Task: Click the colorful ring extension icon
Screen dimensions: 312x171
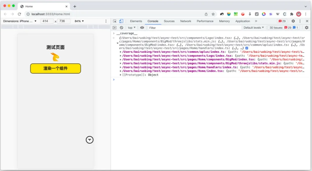Action: click(264, 14)
